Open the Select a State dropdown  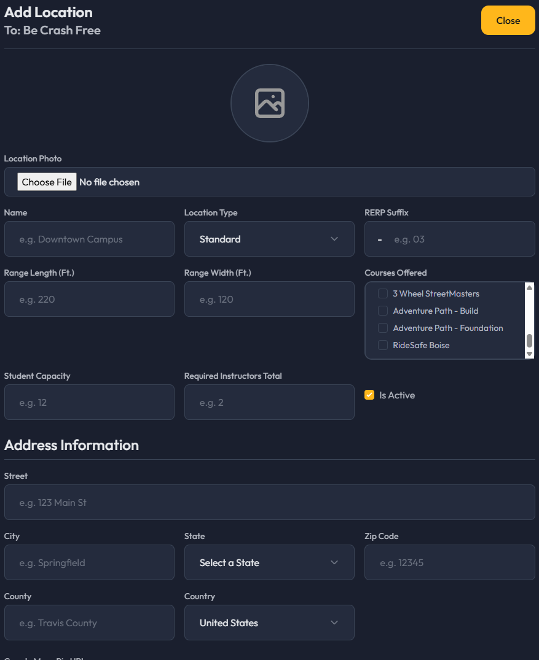[269, 563]
